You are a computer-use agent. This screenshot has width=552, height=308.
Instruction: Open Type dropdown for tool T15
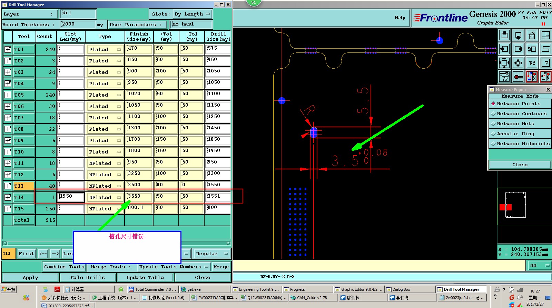click(x=105, y=209)
